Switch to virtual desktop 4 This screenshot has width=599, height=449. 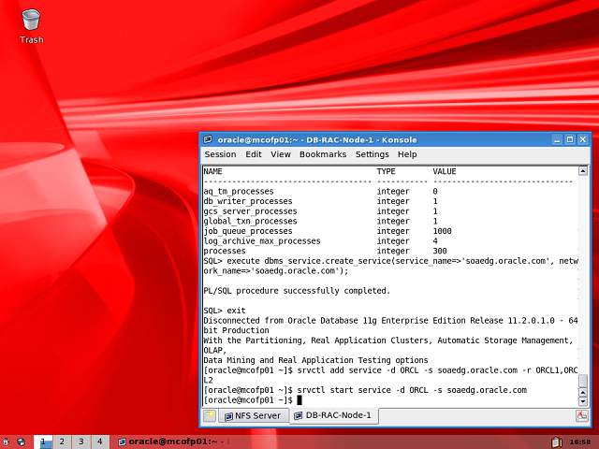click(x=100, y=442)
